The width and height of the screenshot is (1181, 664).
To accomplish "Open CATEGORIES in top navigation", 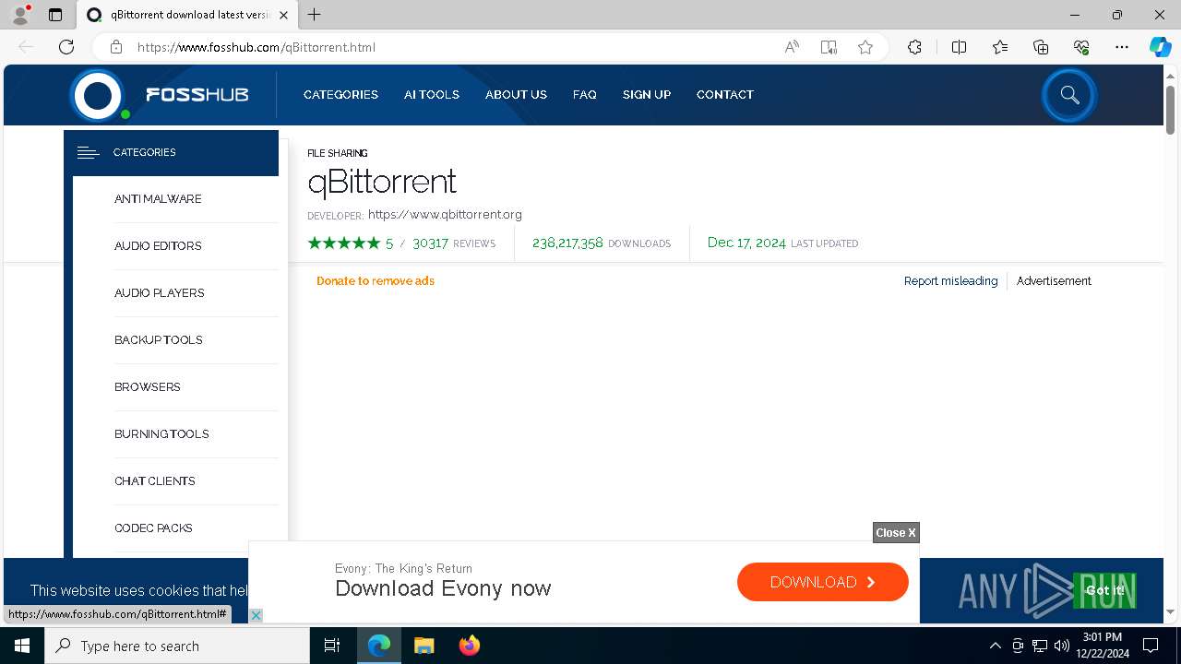I will pyautogui.click(x=340, y=95).
